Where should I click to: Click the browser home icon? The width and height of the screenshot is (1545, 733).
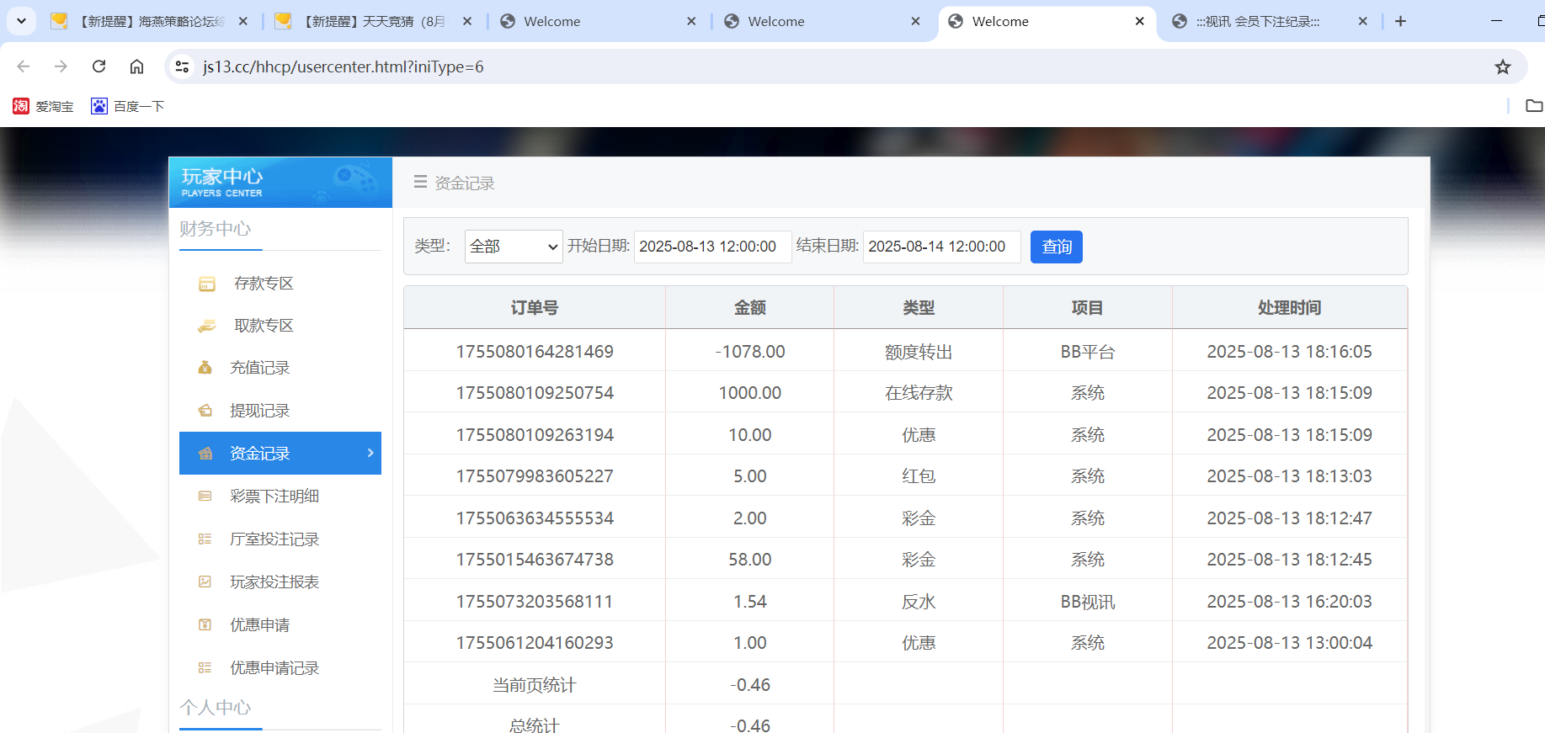coord(136,66)
